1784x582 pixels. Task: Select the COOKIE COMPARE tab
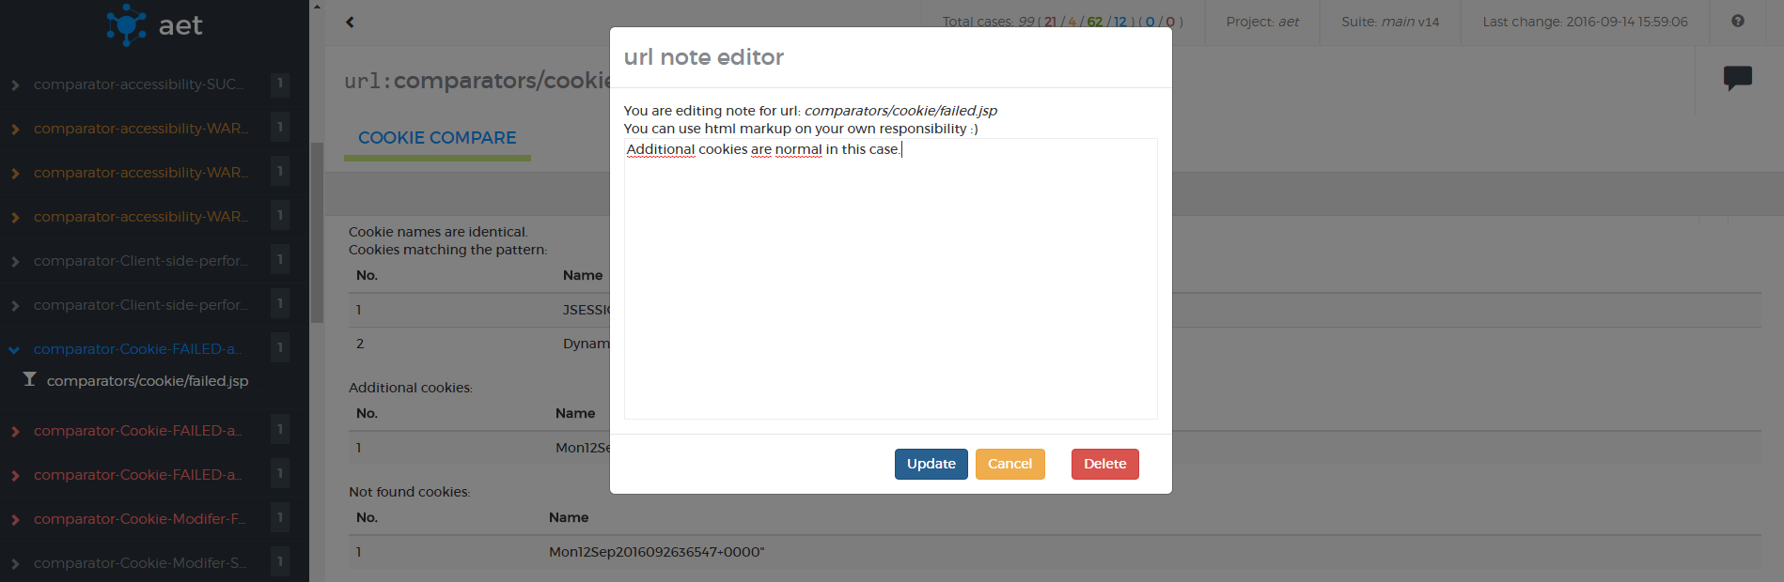[x=437, y=138]
